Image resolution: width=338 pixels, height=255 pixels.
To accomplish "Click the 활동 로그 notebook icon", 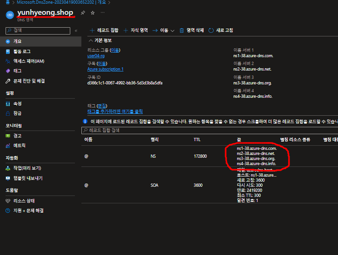I will [8, 51].
